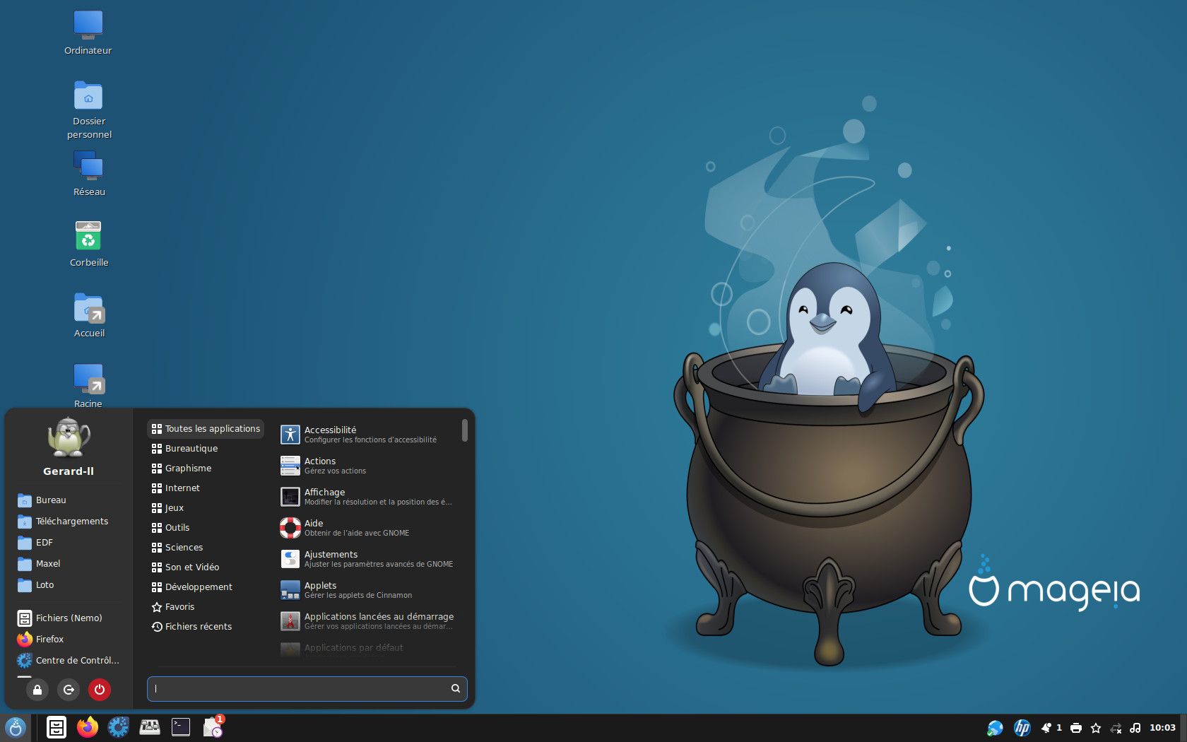Launch the terminal from the panel
This screenshot has width=1187, height=742.
click(x=181, y=727)
